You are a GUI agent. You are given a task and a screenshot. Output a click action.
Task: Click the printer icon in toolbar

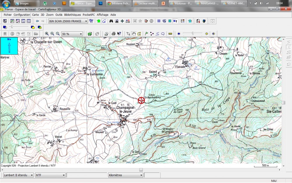pos(114,34)
